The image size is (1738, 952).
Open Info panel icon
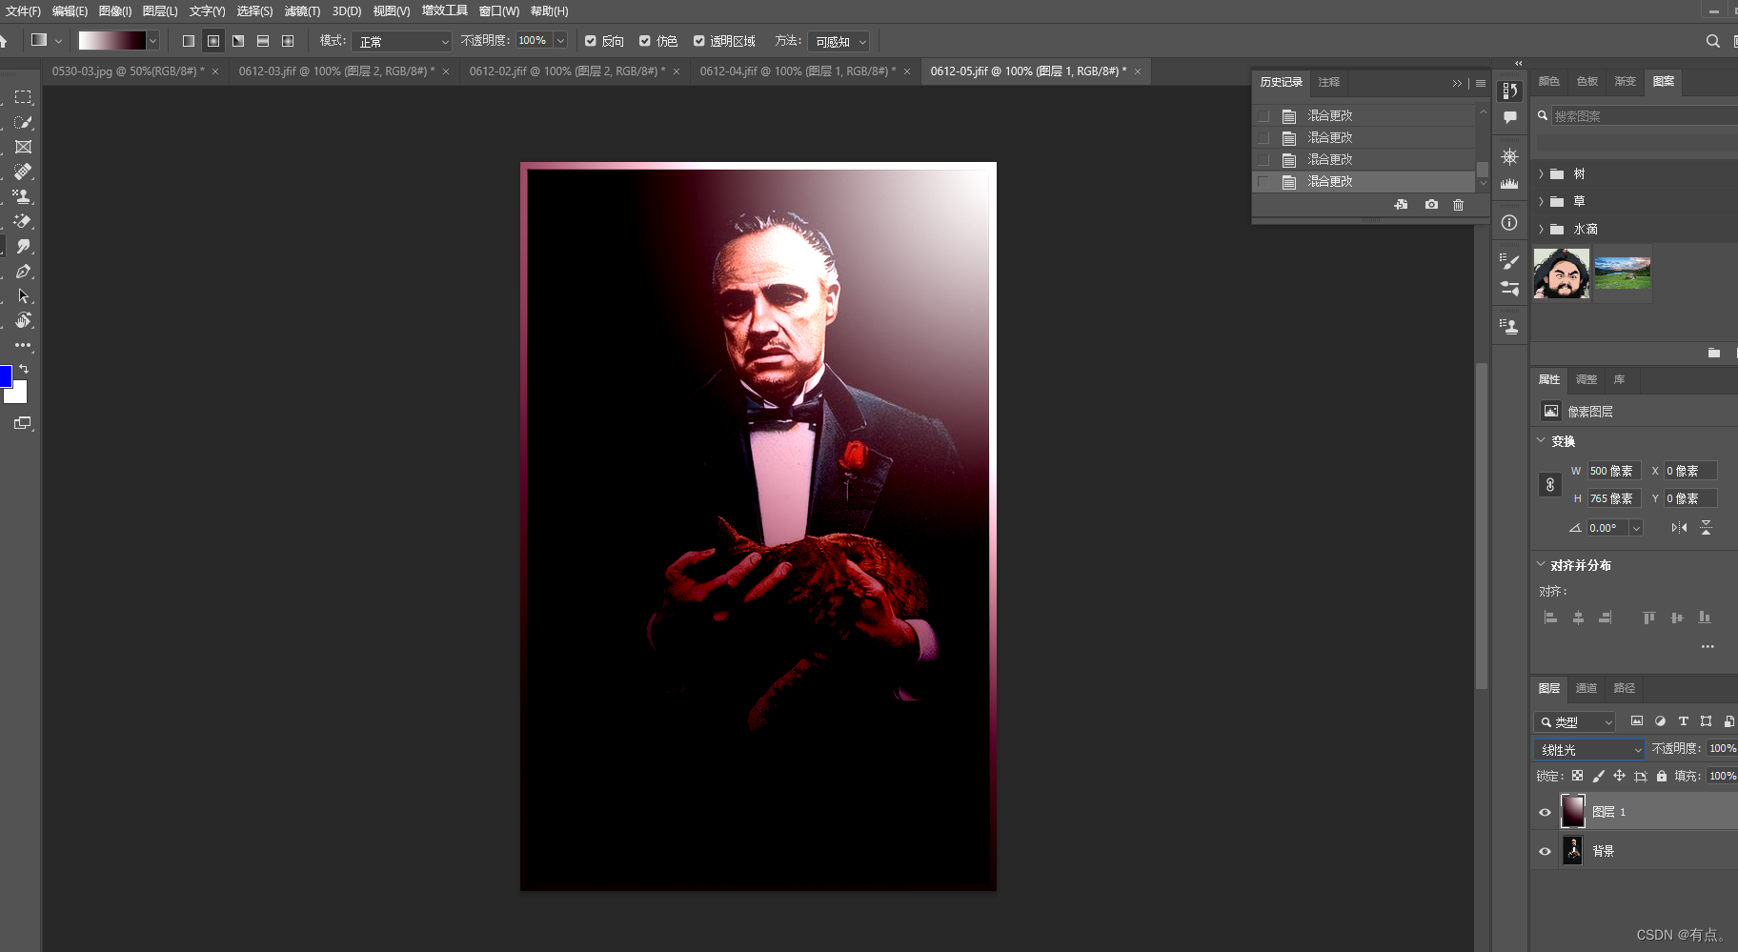click(x=1509, y=223)
